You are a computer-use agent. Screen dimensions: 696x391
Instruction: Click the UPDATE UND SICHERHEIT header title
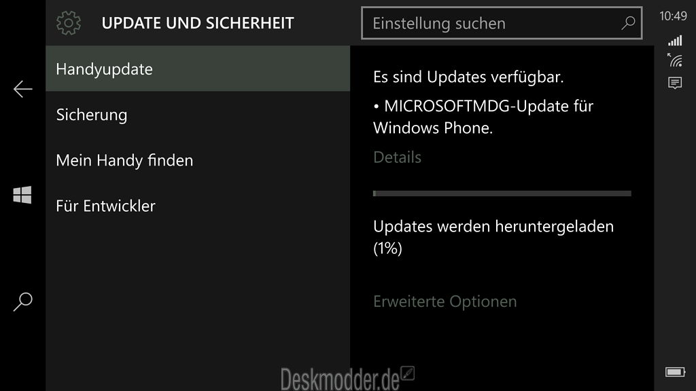coord(198,23)
